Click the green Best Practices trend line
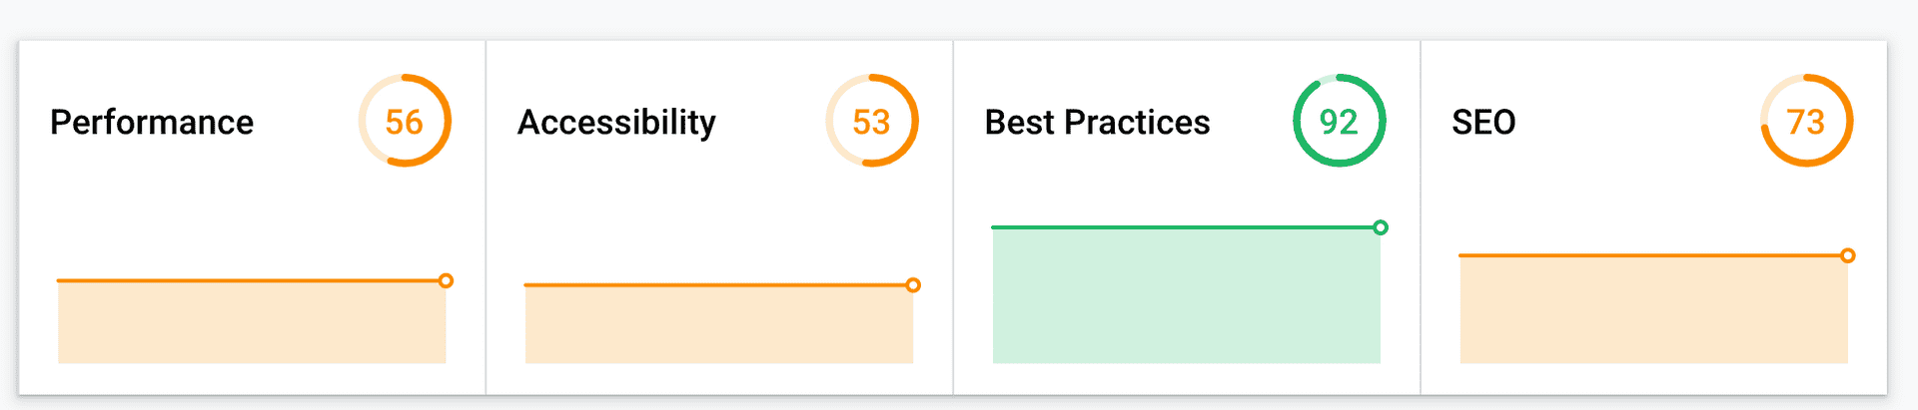 pyautogui.click(x=1183, y=227)
